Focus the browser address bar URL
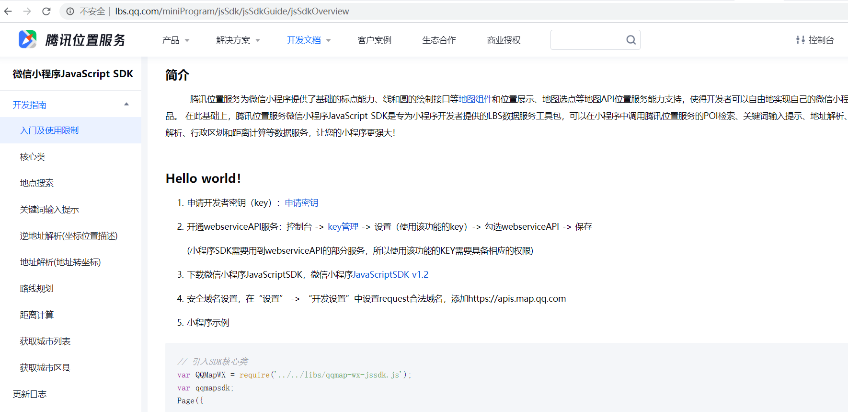Image resolution: width=848 pixels, height=412 pixels. [232, 11]
